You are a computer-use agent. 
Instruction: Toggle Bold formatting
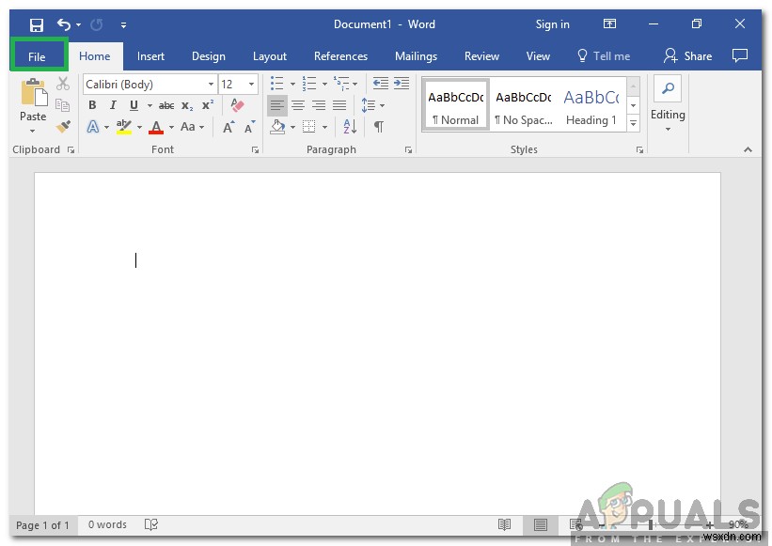point(92,105)
